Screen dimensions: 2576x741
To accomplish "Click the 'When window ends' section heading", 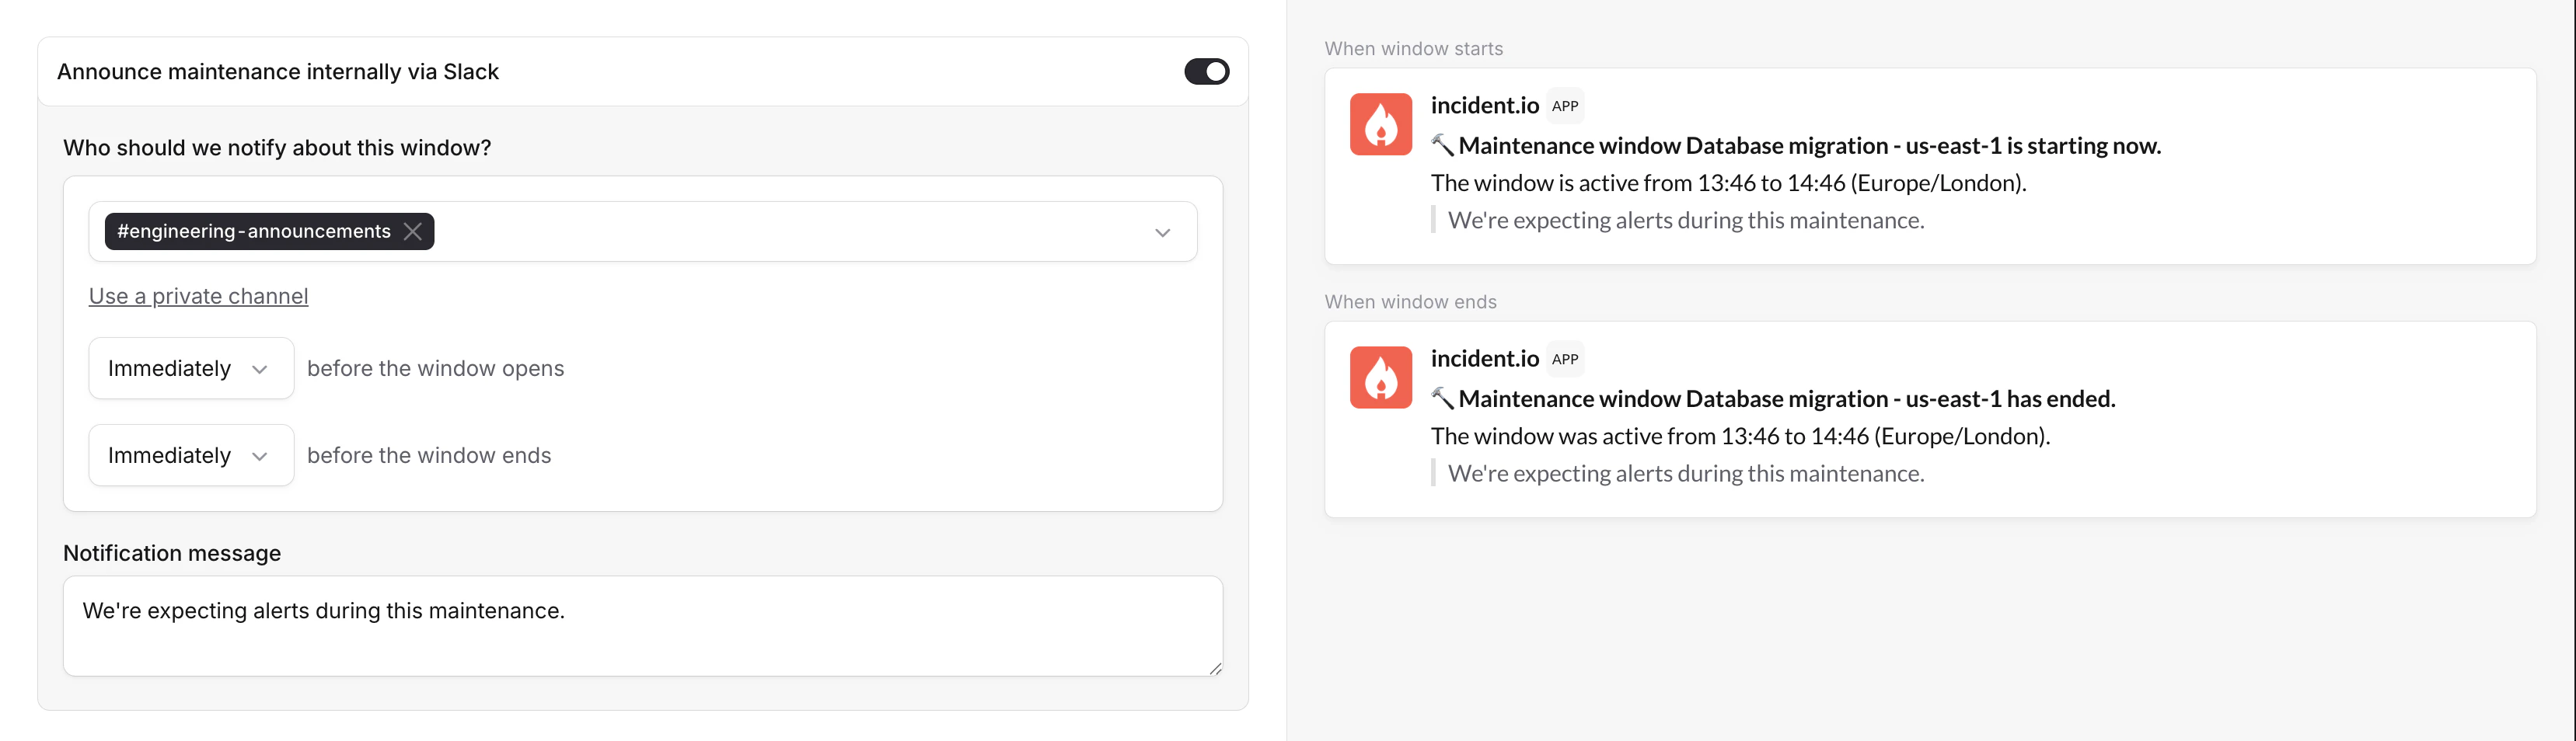I will coord(1410,301).
